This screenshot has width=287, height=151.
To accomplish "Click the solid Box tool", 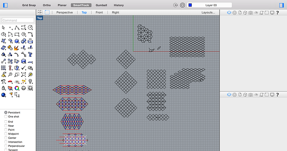I will tap(17, 41).
